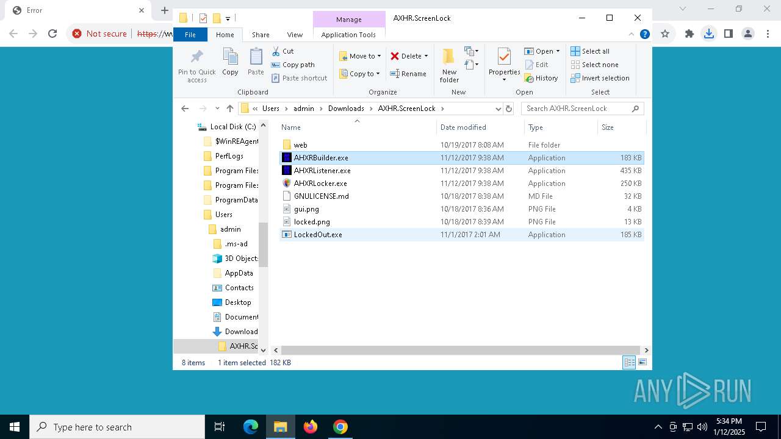Image resolution: width=781 pixels, height=439 pixels.
Task: Open Windows Start menu
Action: coord(15,427)
